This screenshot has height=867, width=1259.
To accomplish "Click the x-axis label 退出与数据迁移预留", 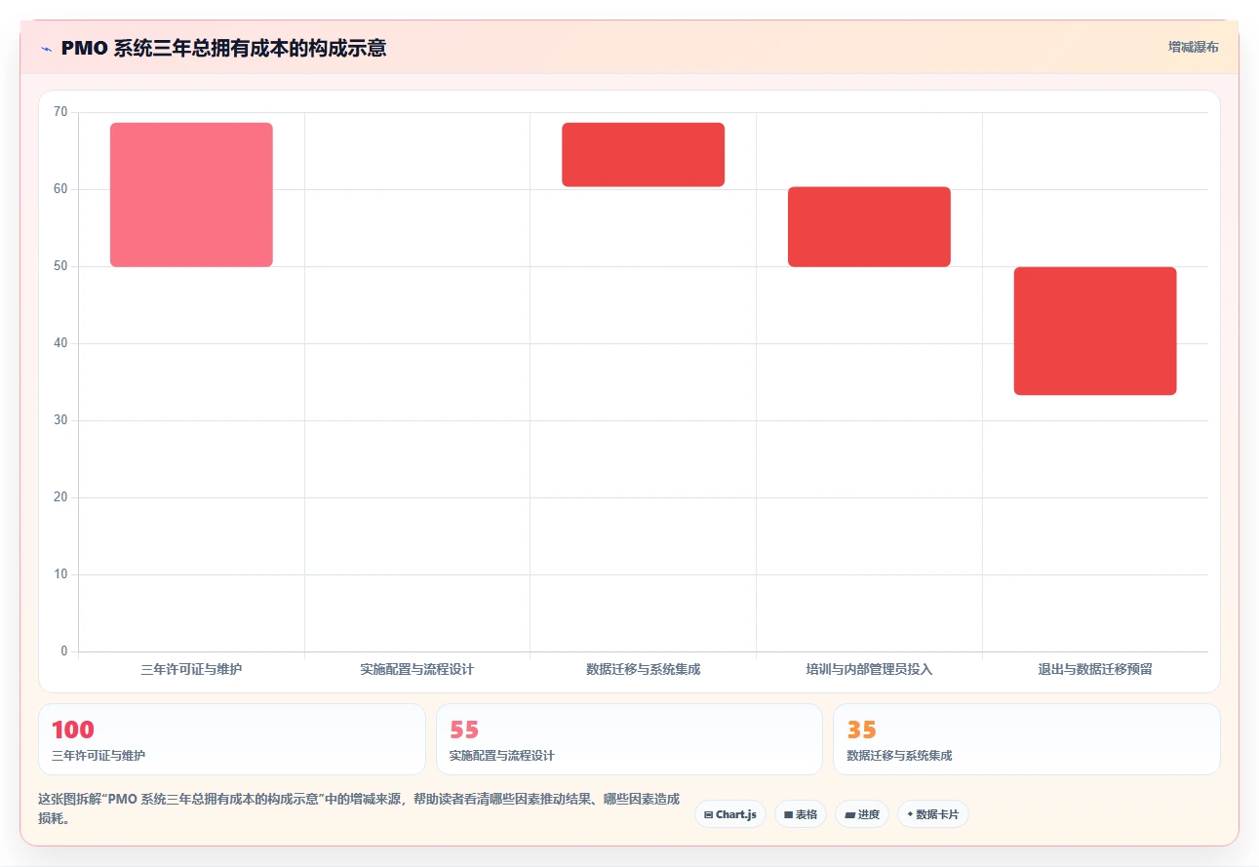I will (x=1095, y=669).
